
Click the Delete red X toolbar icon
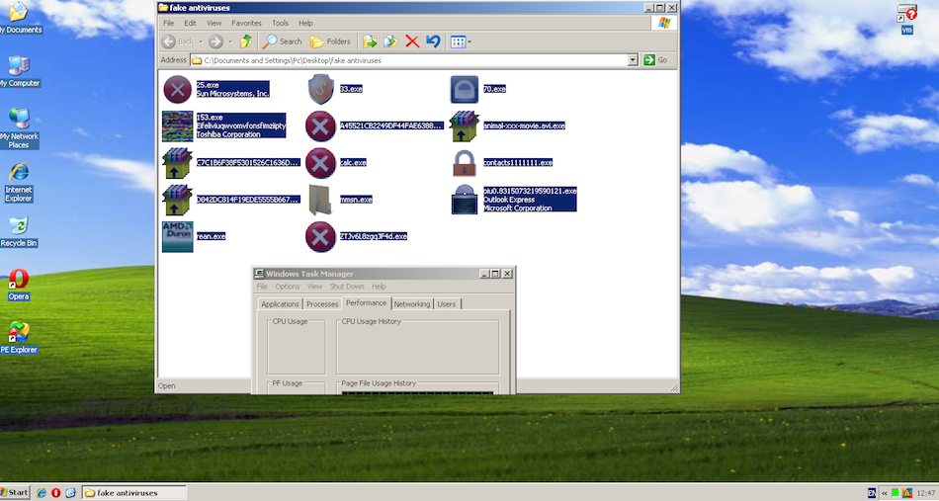(412, 42)
